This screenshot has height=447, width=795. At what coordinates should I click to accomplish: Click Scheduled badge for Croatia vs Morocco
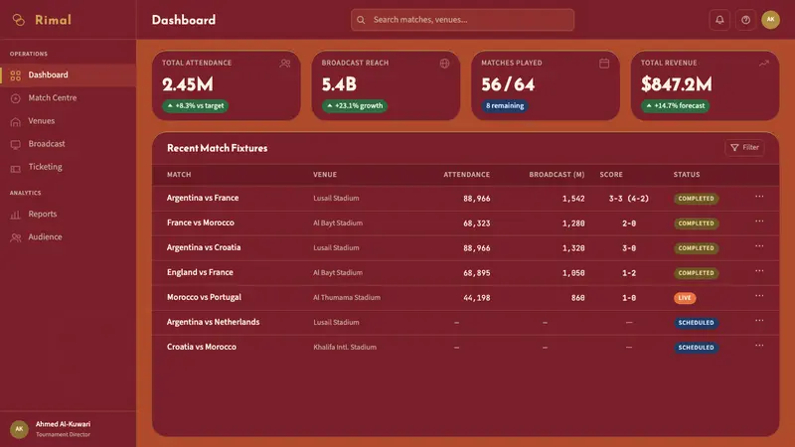click(x=697, y=348)
